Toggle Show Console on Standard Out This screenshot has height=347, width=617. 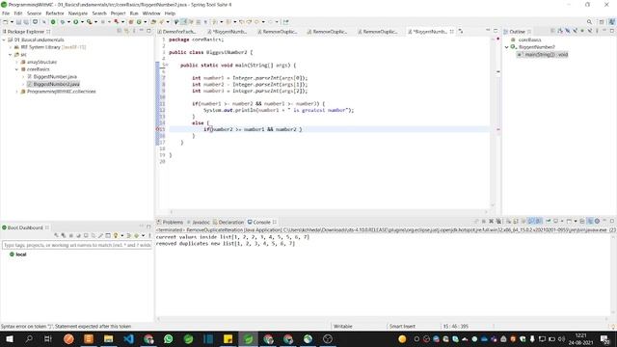pyautogui.click(x=530, y=222)
